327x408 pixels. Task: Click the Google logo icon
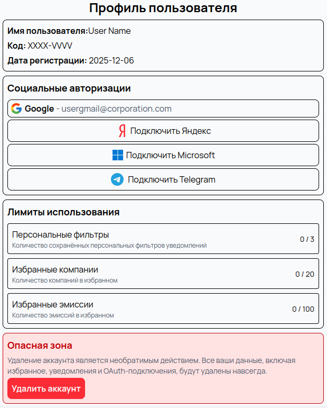pos(16,108)
